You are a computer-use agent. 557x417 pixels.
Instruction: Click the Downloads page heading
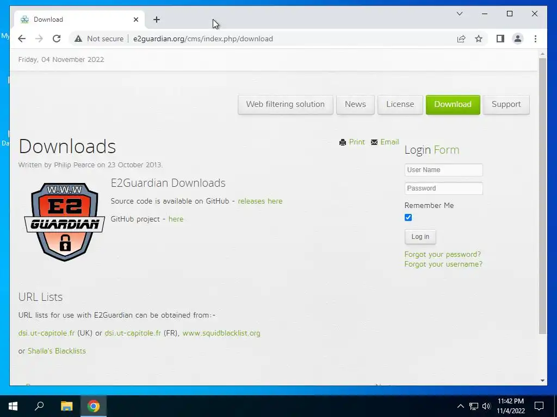(x=67, y=146)
